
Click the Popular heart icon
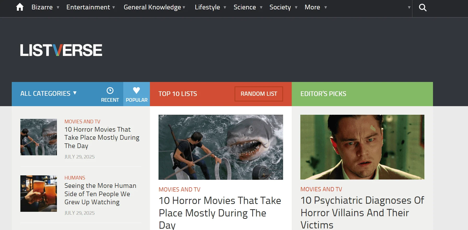[x=137, y=91]
